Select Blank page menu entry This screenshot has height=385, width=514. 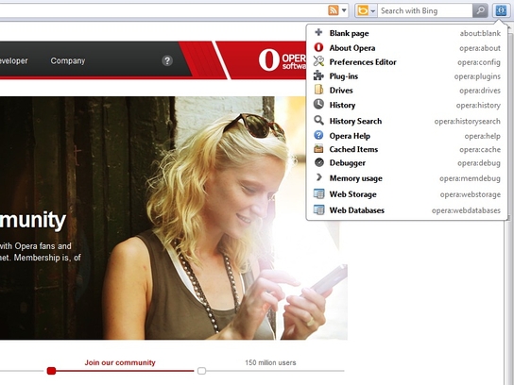(407, 33)
